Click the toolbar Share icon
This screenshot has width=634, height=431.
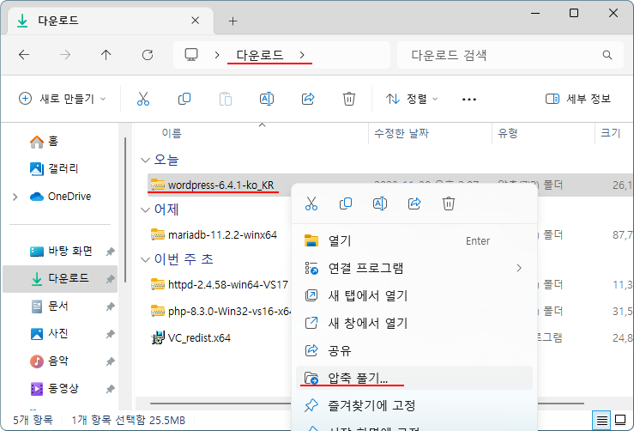[308, 99]
